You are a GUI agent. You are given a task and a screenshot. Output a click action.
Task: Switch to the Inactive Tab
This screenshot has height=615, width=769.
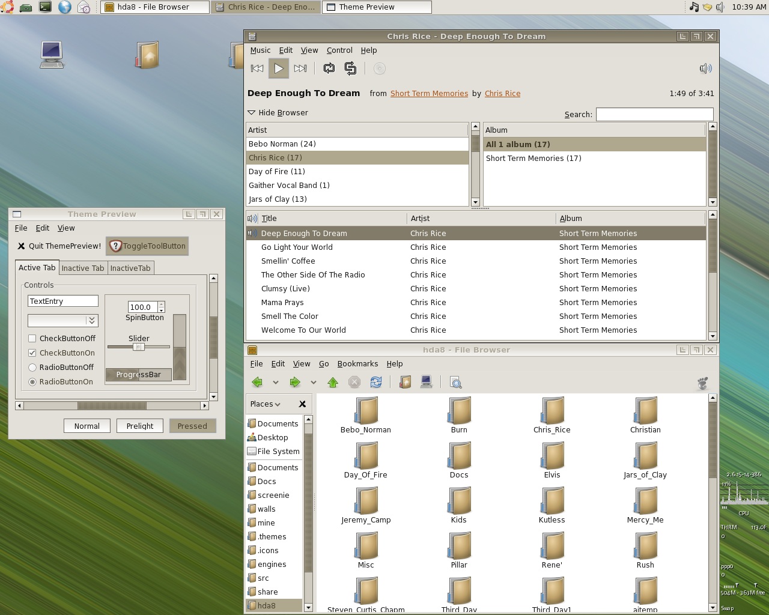coord(83,268)
